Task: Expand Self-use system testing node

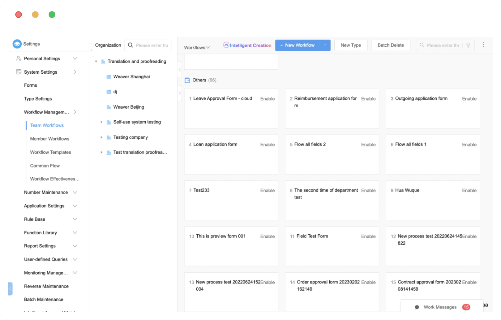Action: pos(101,122)
